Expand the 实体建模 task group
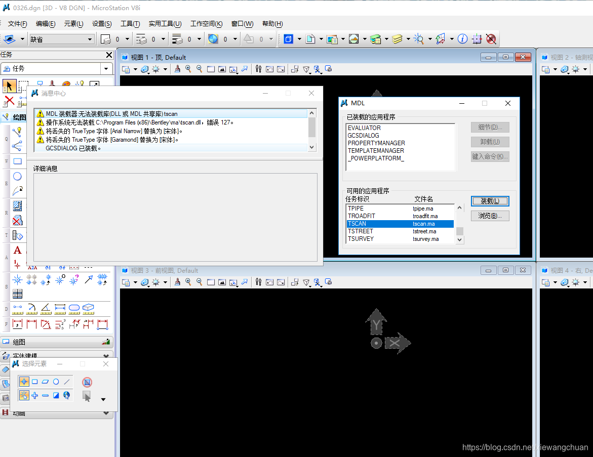593x457 pixels. point(106,356)
